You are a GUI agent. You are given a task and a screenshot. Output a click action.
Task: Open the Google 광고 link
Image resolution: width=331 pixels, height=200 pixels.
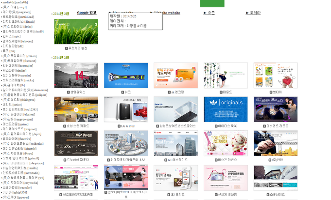87,13
